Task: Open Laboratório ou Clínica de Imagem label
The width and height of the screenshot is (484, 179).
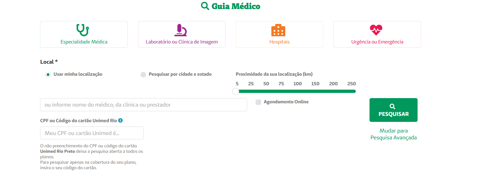Action: point(181,42)
